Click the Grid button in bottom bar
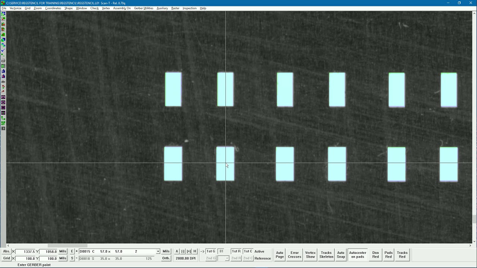This screenshot has height=268, width=477. click(x=7, y=258)
